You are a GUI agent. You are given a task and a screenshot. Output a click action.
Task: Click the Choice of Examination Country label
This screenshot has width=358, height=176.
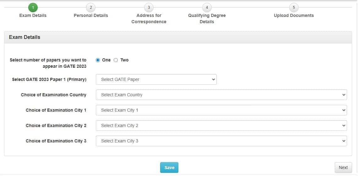[54, 95]
